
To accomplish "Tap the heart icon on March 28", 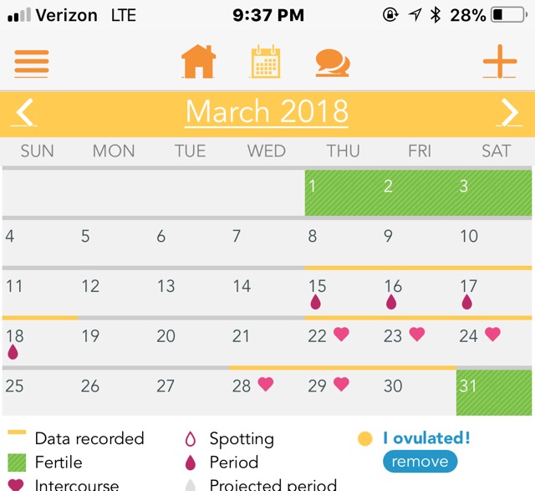I will (x=266, y=384).
